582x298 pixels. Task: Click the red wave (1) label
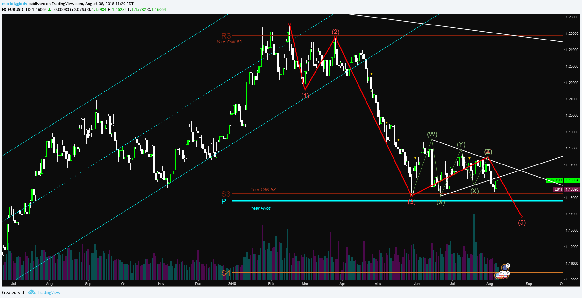[x=305, y=96]
